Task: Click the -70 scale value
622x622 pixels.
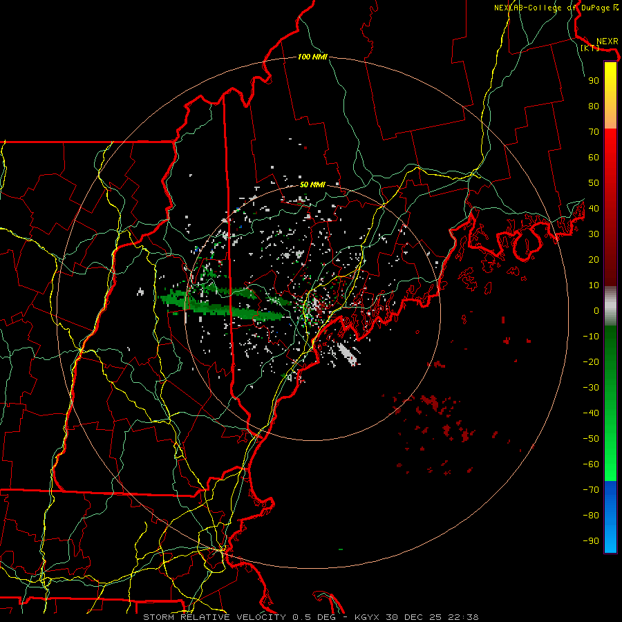Action: [591, 490]
